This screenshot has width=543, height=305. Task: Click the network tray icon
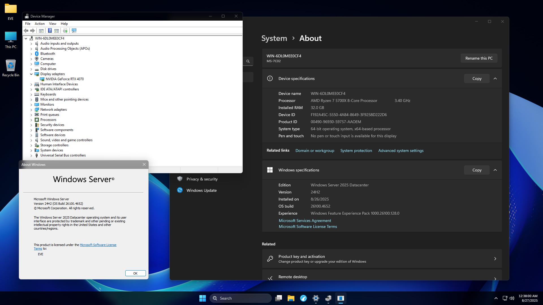(x=505, y=298)
